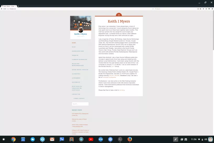Launch the Calendar app in shelf

[23, 139]
